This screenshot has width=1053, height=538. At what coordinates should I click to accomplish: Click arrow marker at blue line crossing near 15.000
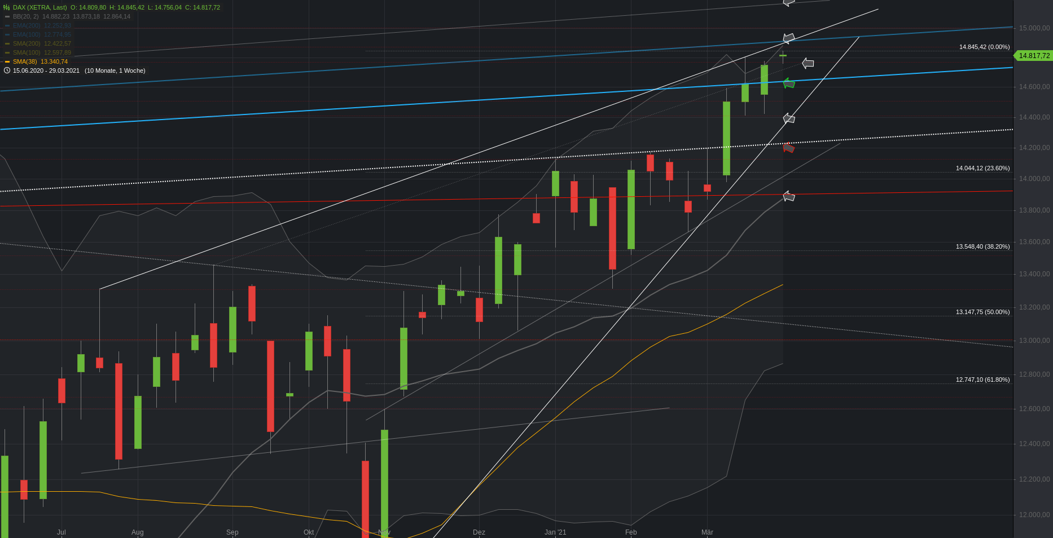click(x=789, y=38)
